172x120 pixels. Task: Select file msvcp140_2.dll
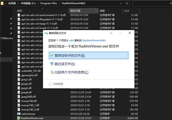pyautogui.click(x=30, y=109)
